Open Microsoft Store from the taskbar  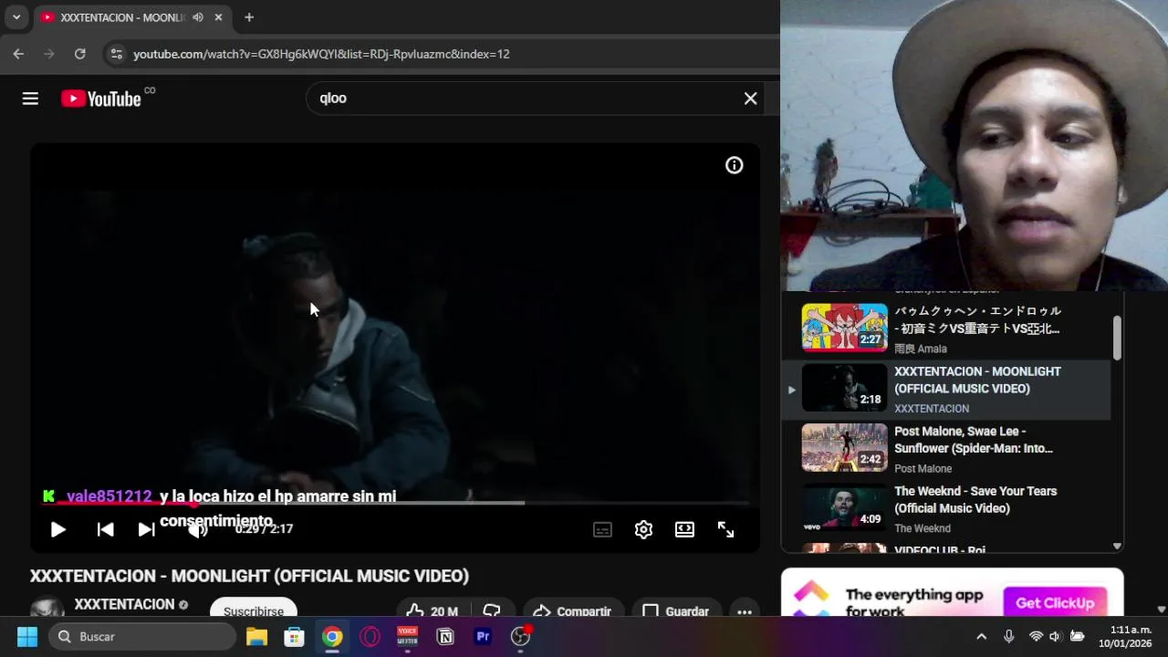click(294, 637)
